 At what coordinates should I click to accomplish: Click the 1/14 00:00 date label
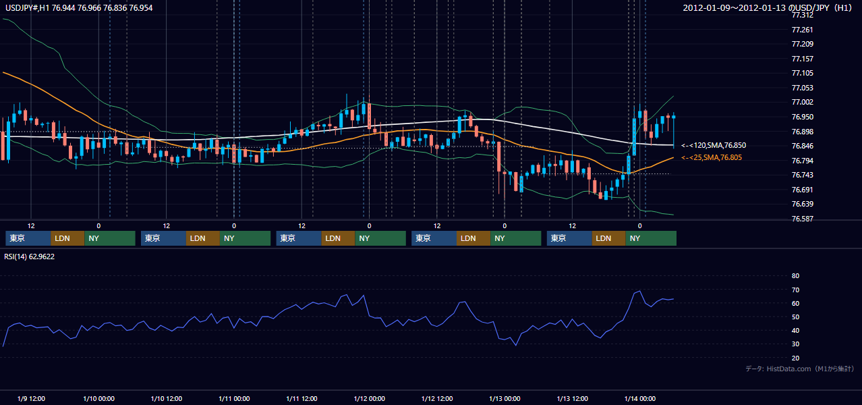click(639, 398)
